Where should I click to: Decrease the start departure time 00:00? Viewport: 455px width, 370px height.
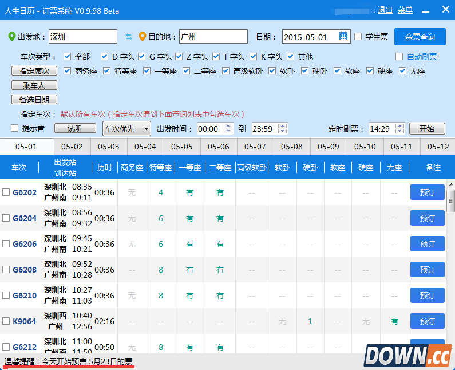[228, 131]
